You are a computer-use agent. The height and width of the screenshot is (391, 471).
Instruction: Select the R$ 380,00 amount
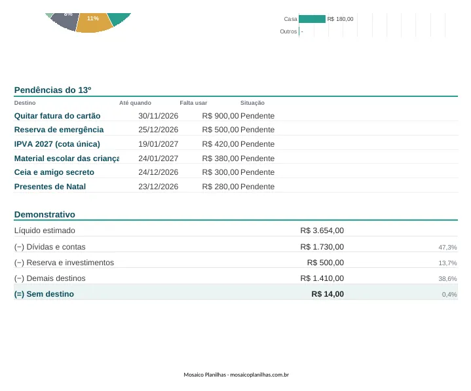221,158
